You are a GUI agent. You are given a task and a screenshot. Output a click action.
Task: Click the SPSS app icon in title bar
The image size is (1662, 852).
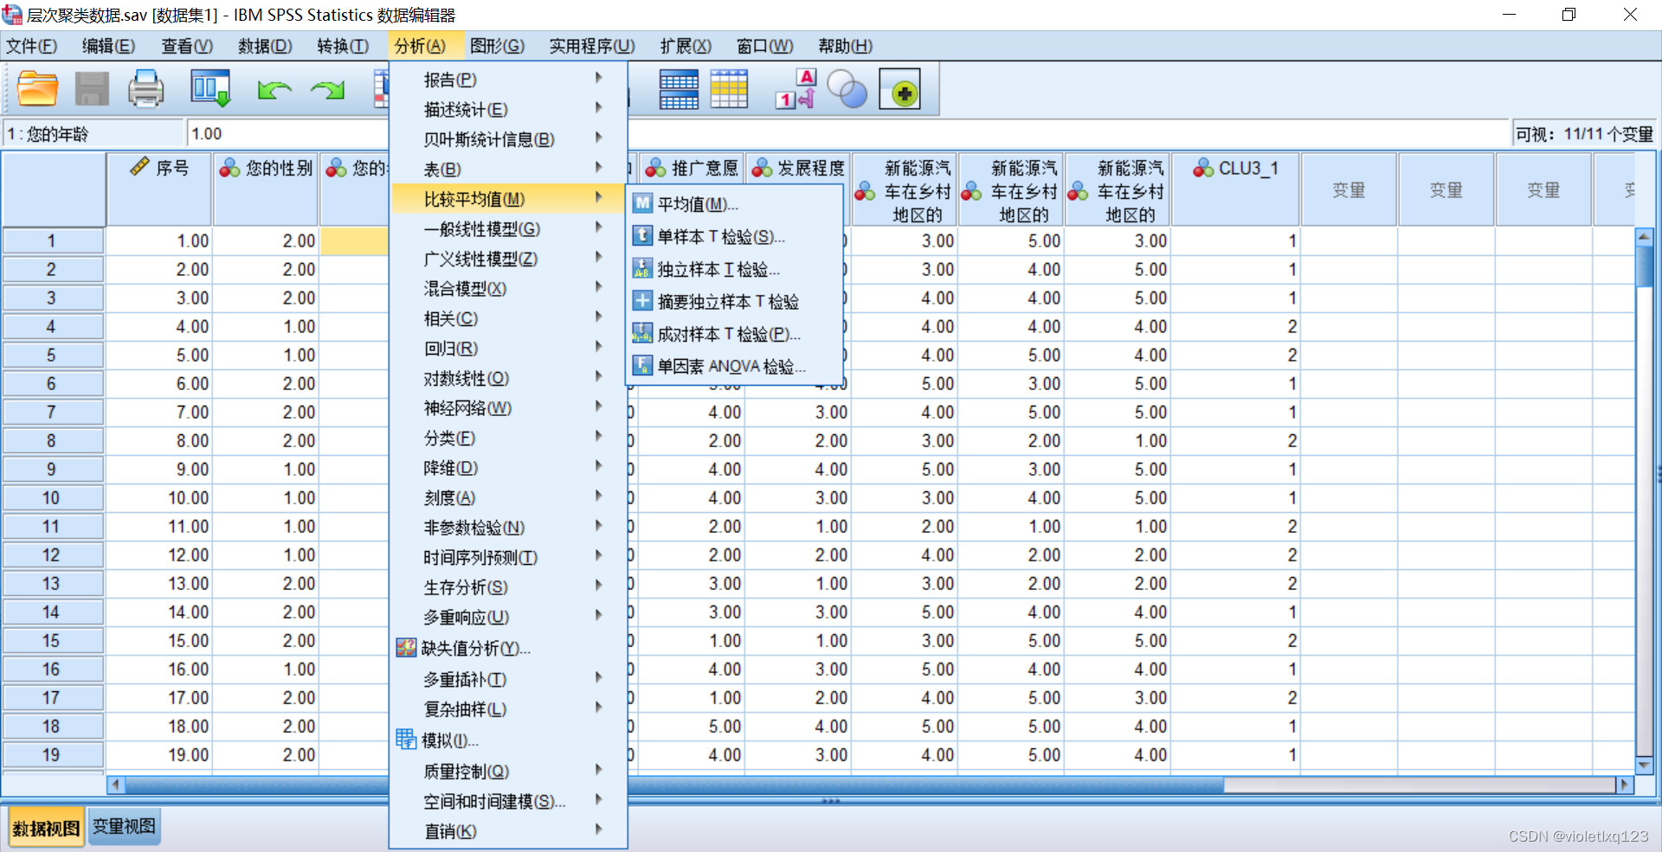(12, 15)
